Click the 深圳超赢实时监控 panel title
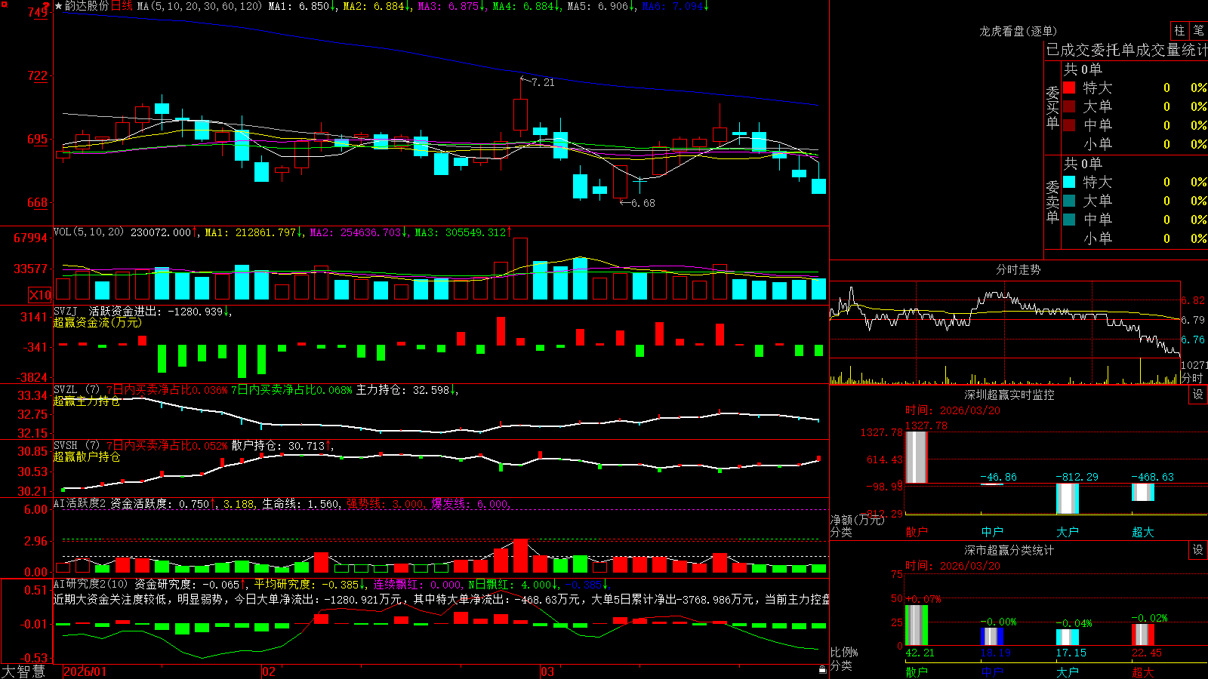Image resolution: width=1208 pixels, height=679 pixels. (1009, 395)
